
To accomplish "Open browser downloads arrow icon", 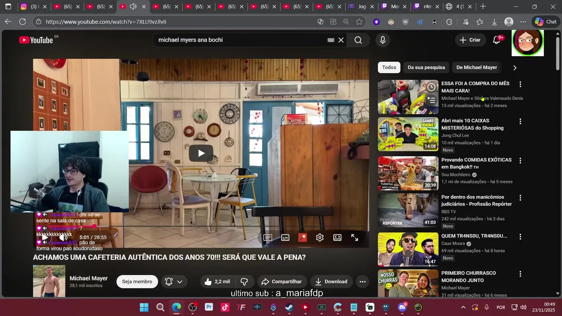I will coord(494,22).
